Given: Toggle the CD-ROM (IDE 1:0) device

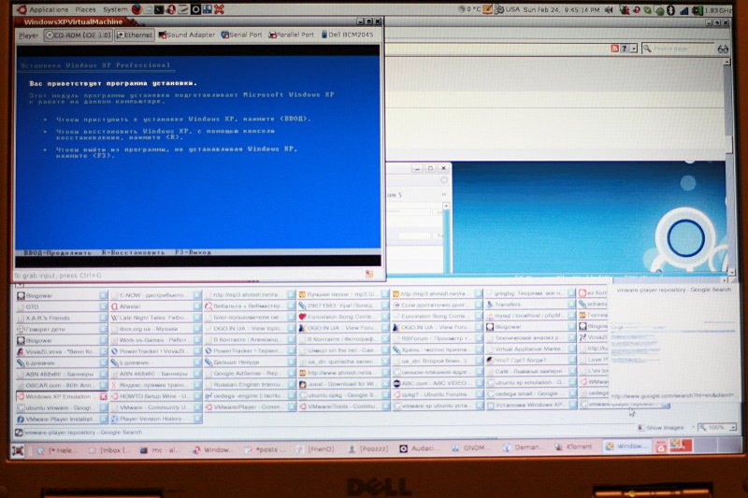Looking at the screenshot, I should point(81,36).
